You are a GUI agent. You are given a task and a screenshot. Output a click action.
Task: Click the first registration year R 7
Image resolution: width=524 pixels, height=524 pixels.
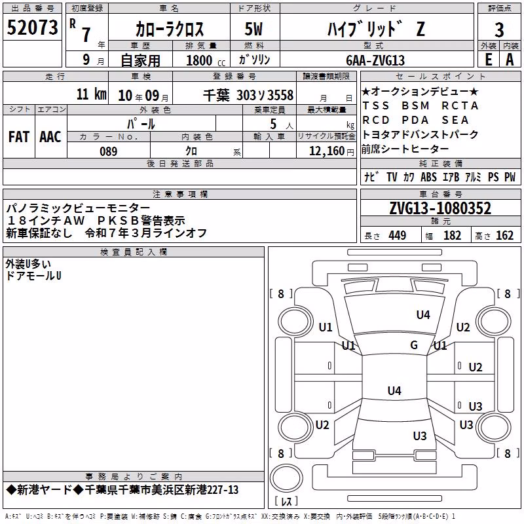80,30
